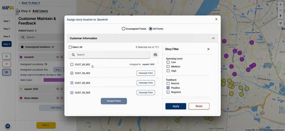Zoom in on the map
Screen dimensions: 285x131
click(x=281, y=4)
